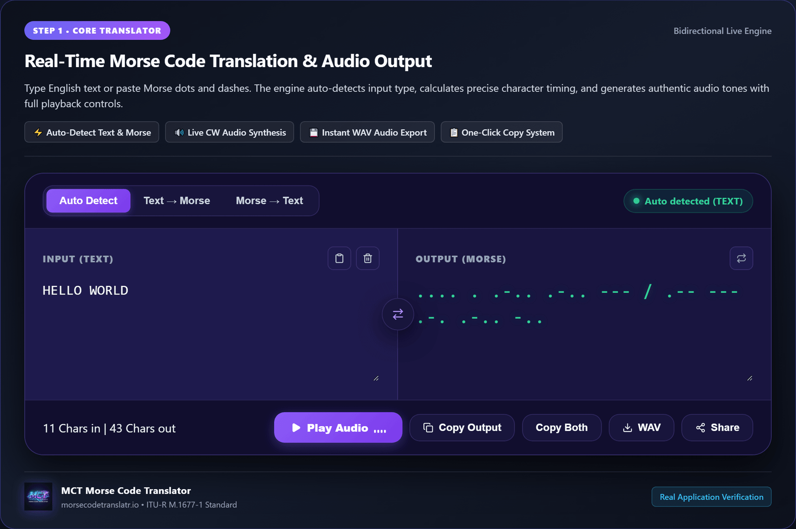Click 'morsecodetranslatr.io' footer text
Screen dimensions: 796x529
(x=100, y=505)
